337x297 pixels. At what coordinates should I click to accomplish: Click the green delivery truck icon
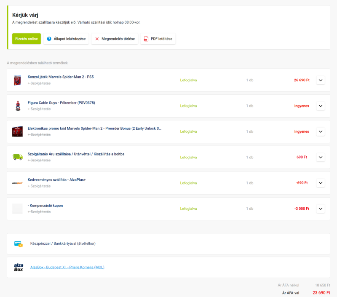coord(18,157)
